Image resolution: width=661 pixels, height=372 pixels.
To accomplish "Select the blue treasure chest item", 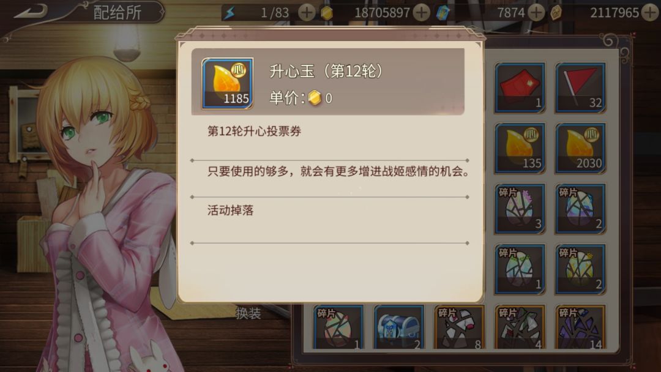I will (x=399, y=327).
